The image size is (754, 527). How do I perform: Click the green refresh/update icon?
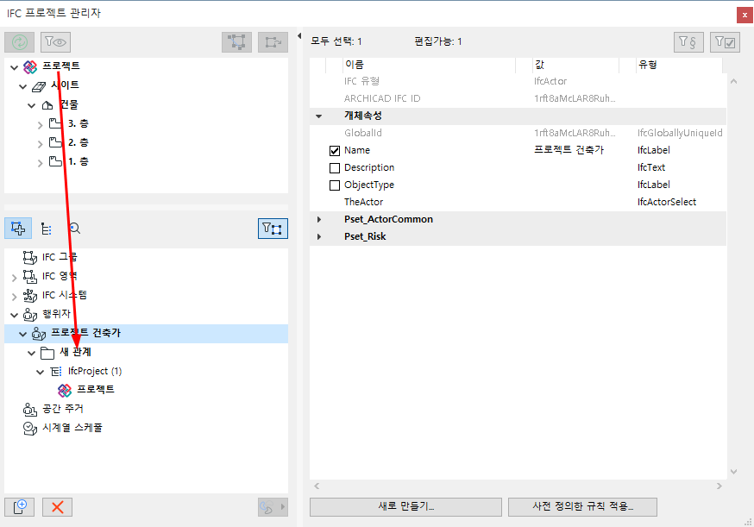point(19,42)
